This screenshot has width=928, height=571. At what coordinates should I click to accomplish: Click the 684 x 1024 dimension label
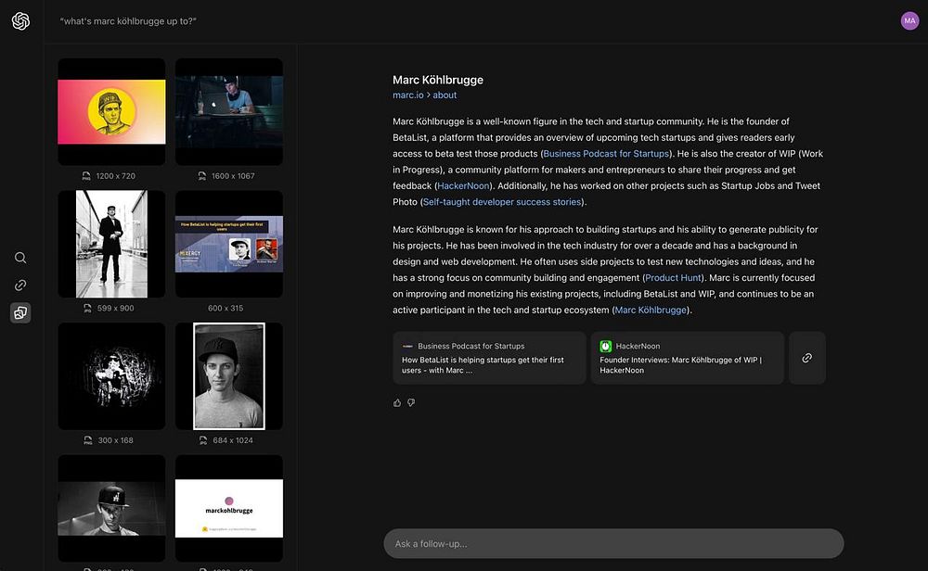point(233,440)
